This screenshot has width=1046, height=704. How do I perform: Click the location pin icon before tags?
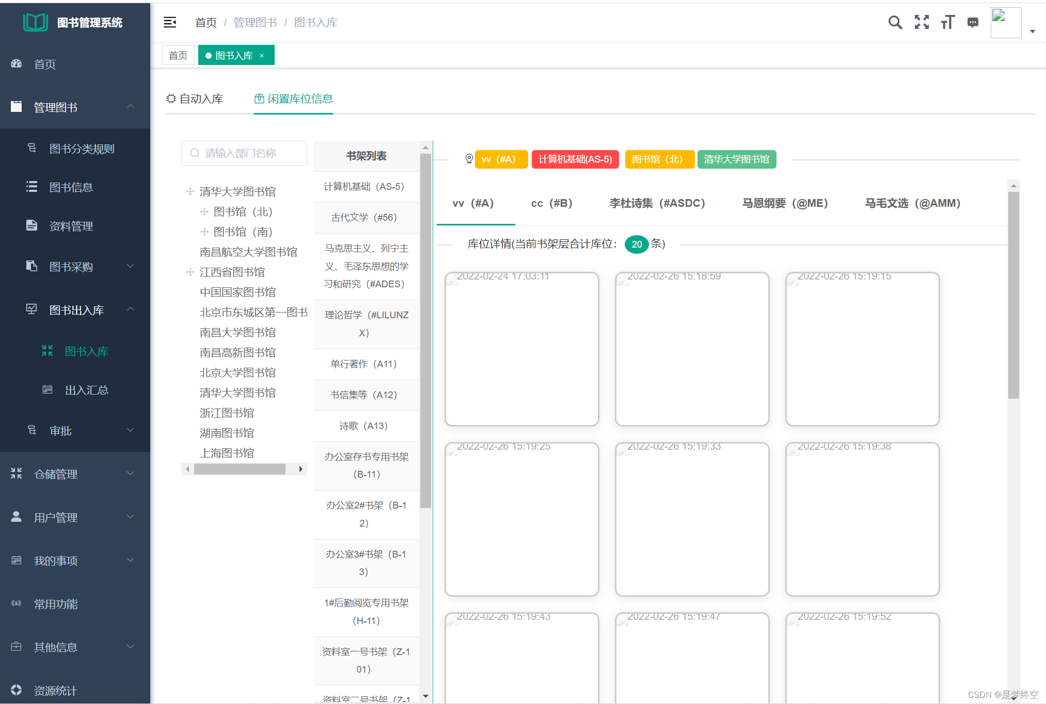click(469, 159)
